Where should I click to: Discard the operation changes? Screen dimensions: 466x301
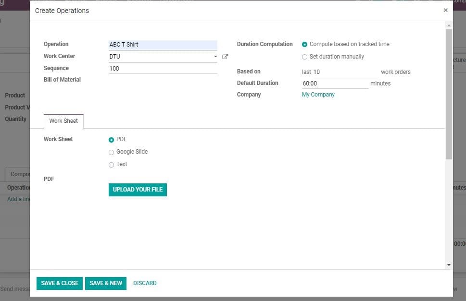click(145, 283)
